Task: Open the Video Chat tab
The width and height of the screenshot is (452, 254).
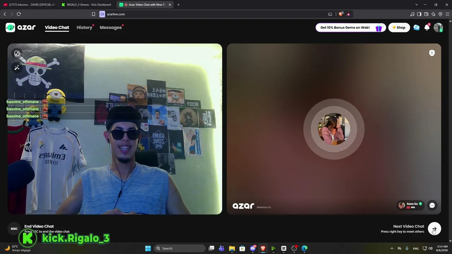Action: tap(57, 28)
